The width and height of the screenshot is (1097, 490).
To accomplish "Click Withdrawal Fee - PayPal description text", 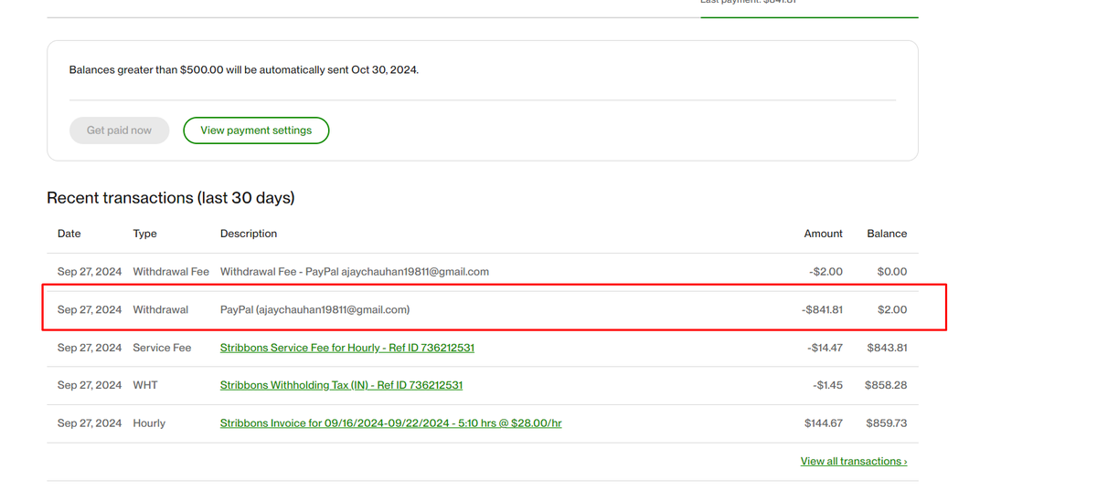I will tap(355, 272).
